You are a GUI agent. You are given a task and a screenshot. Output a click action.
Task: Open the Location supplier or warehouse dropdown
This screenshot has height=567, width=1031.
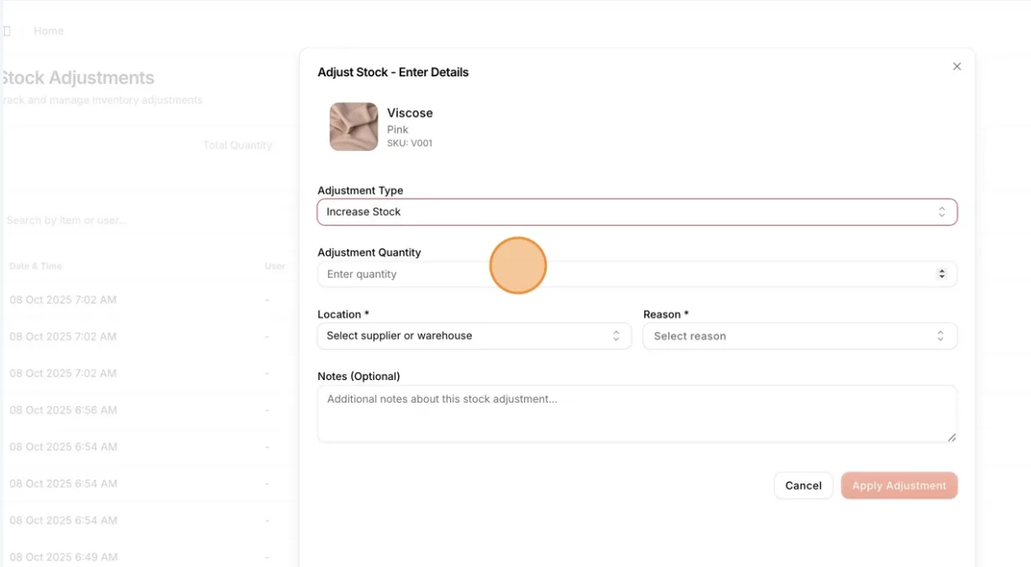[474, 336]
